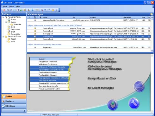
Task: Click the blue paperclip attachment toolbar icon
Action: 32,10
